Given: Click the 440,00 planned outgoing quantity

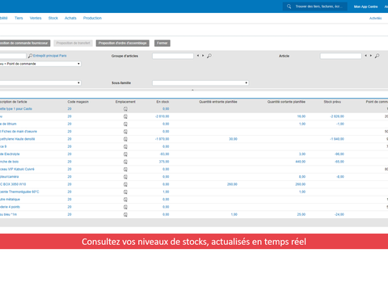Looking at the screenshot, I should pyautogui.click(x=301, y=162).
